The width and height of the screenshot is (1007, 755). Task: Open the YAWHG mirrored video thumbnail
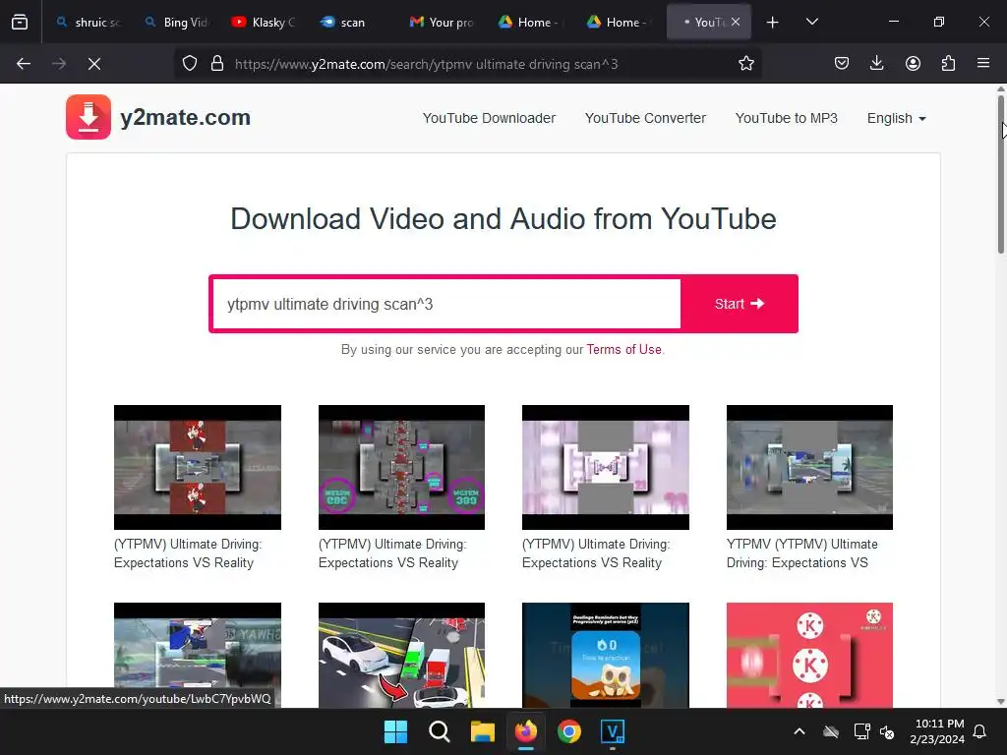(x=197, y=655)
